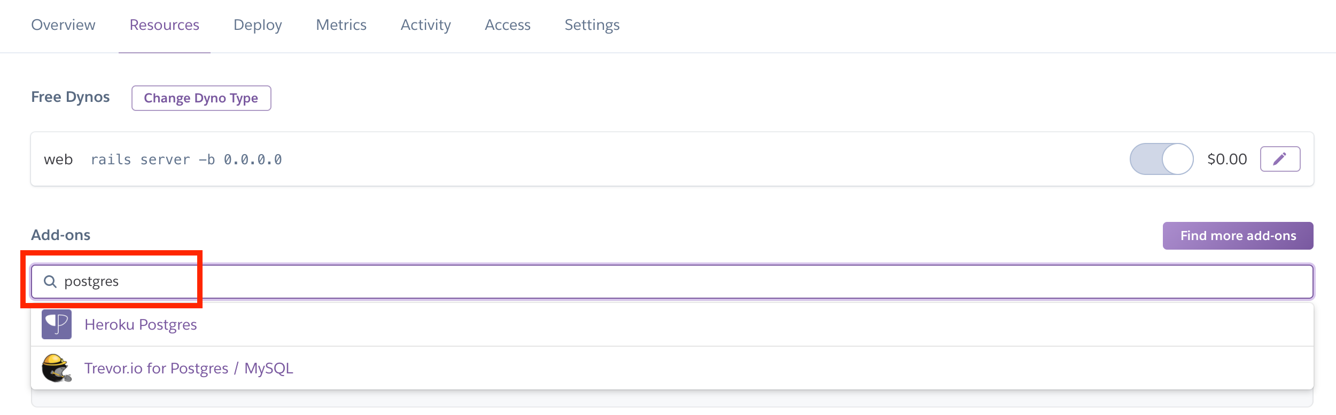Toggle the web dyno switch
This screenshot has width=1336, height=415.
coord(1161,159)
